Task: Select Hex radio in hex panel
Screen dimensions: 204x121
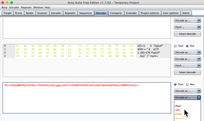Action: click(190, 46)
